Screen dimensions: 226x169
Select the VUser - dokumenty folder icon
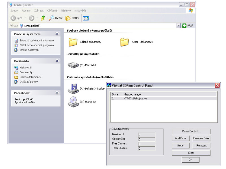[124, 42]
